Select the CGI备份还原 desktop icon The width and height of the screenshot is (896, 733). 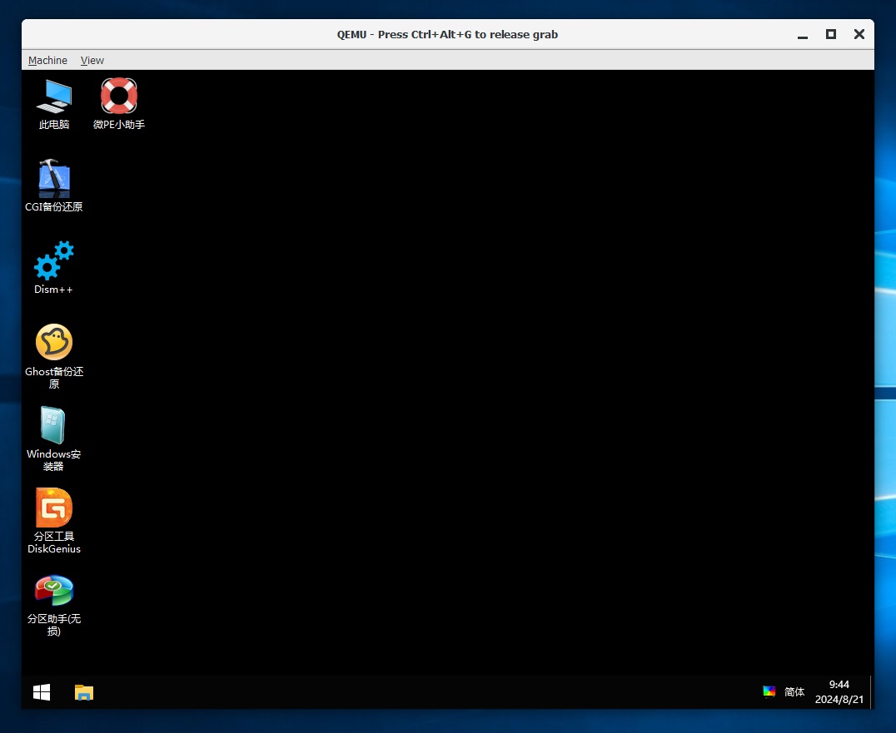pyautogui.click(x=54, y=186)
